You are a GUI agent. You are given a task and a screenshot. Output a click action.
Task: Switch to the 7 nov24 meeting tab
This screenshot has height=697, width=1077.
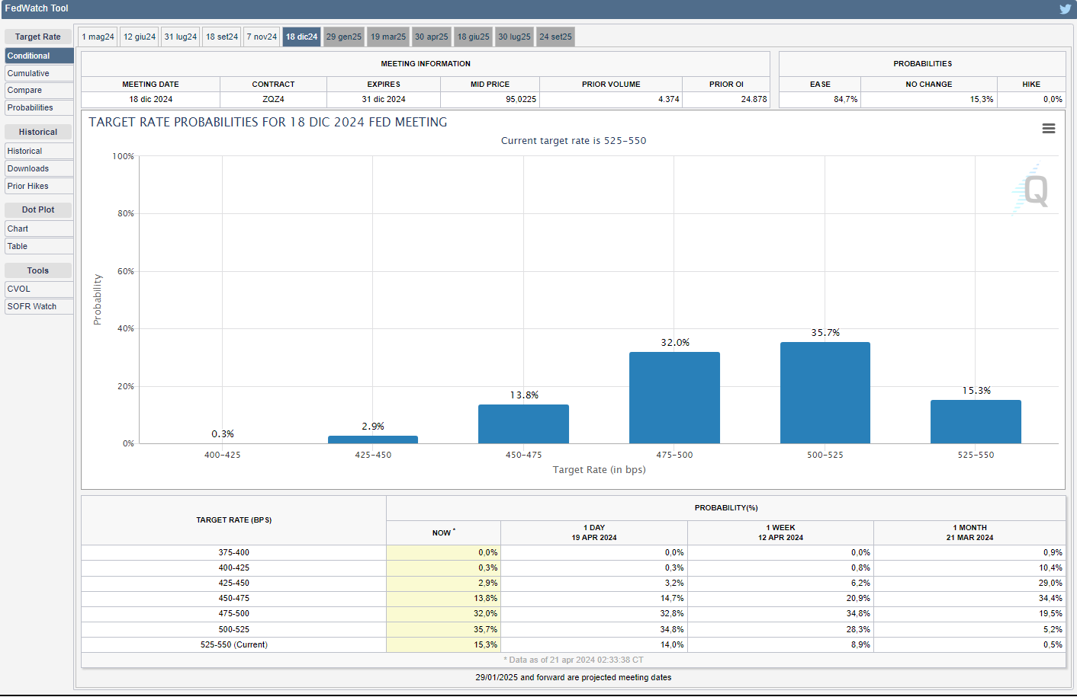pos(262,37)
